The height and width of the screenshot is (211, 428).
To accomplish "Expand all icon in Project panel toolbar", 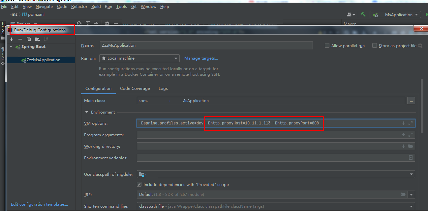I will pyautogui.click(x=88, y=24).
